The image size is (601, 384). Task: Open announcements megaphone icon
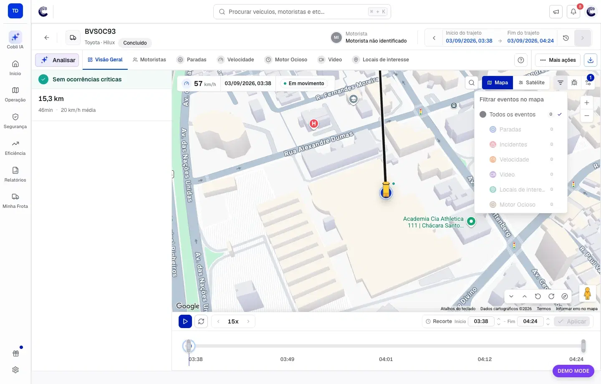click(556, 12)
